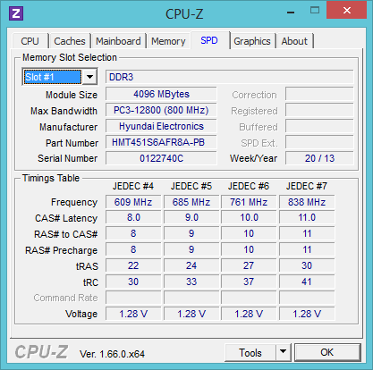This screenshot has width=373, height=370.
Task: Click the Hyundai Electronics manufacturer value
Action: point(161,126)
